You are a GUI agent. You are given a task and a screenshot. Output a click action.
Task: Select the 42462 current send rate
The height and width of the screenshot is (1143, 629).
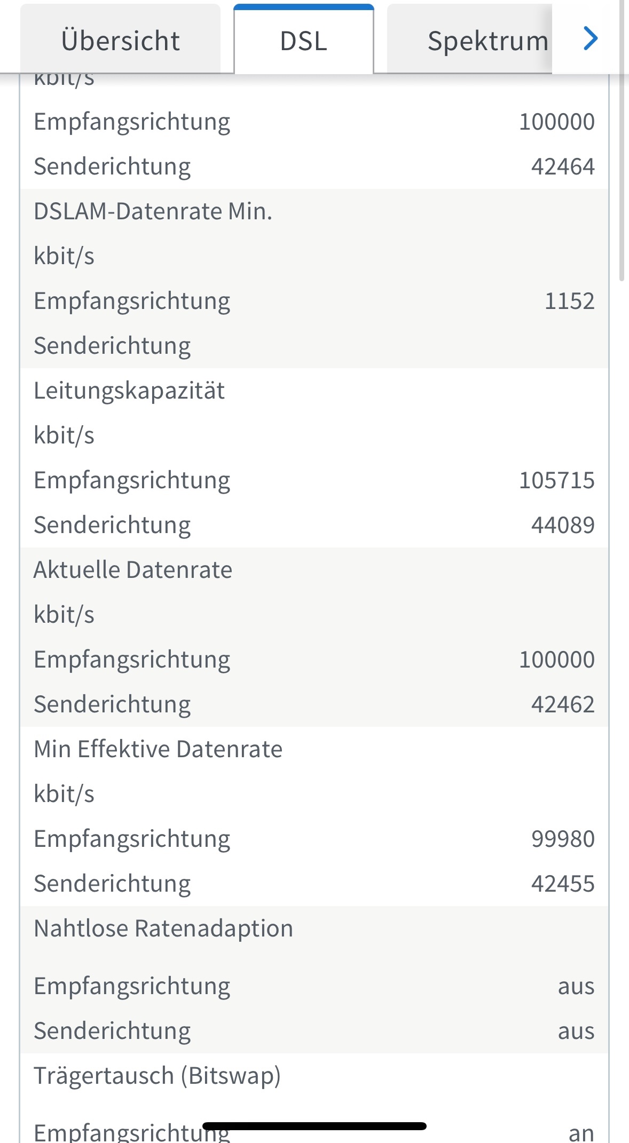point(563,704)
